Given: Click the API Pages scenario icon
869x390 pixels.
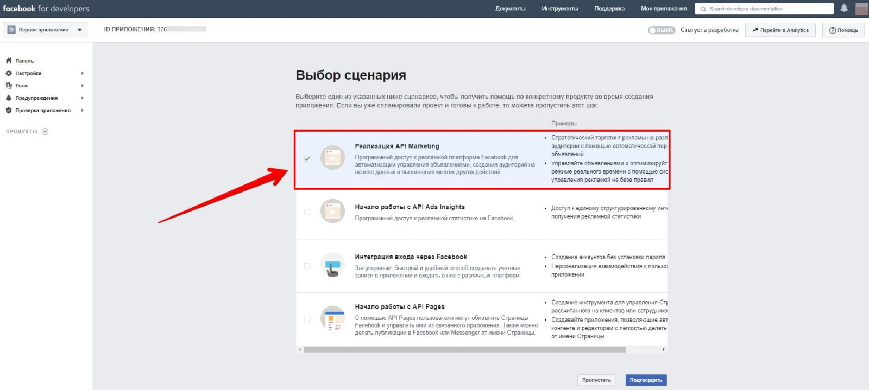Looking at the screenshot, I should pos(332,319).
